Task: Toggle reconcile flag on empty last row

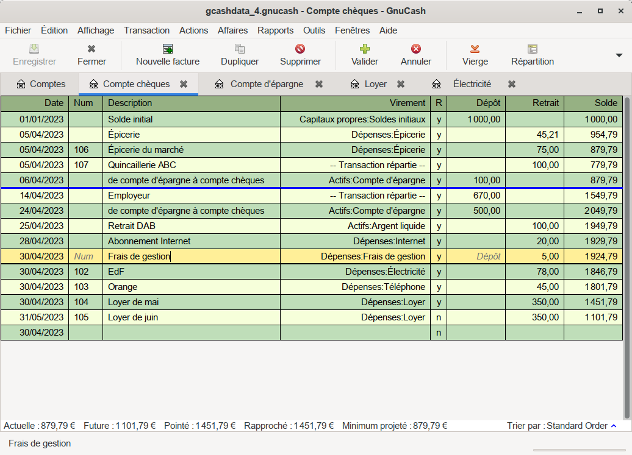Action: coord(439,333)
